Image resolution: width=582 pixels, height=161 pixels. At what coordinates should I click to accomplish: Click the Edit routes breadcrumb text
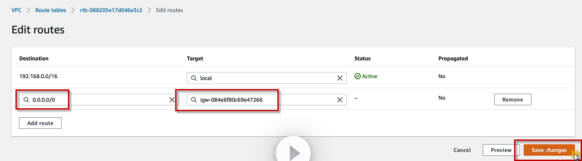[169, 10]
